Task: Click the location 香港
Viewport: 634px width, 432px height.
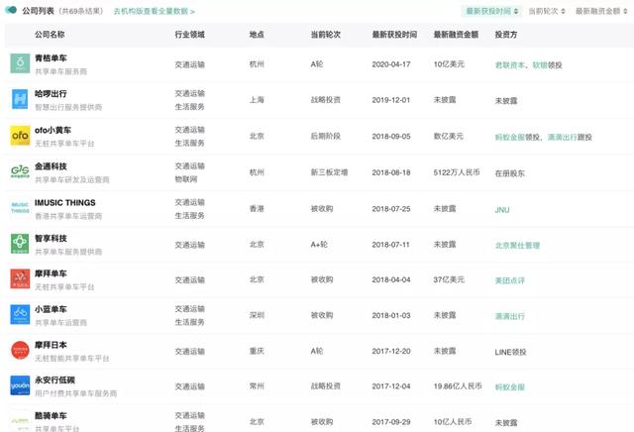Action: [x=257, y=208]
